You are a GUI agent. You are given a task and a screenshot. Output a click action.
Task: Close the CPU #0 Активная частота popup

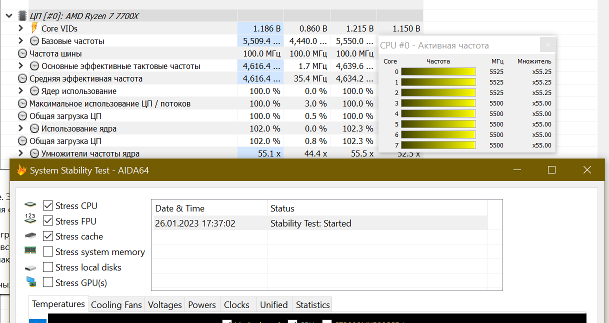pos(548,45)
